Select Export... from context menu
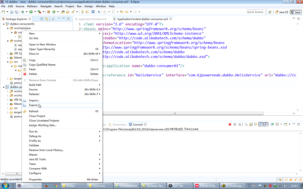This screenshot has width=303, height=189. pos(34,105)
